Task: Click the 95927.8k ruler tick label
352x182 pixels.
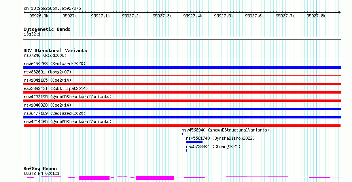Action: pos(316,16)
